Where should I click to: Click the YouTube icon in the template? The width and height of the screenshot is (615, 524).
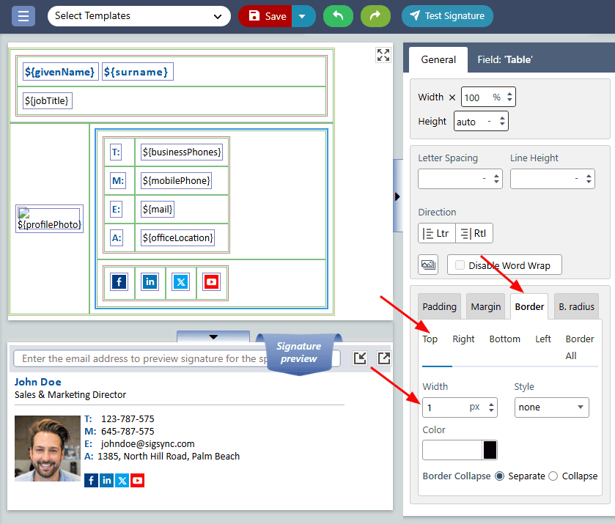pos(212,282)
